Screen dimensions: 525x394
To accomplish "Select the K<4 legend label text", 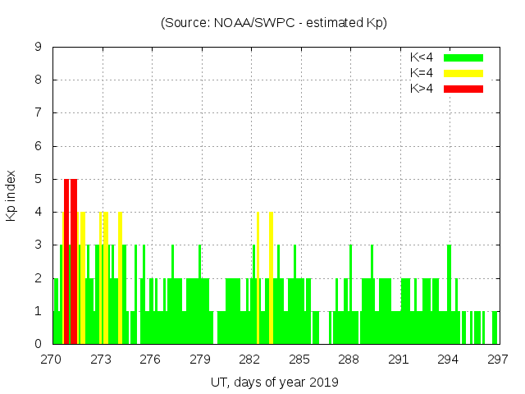I will click(422, 57).
